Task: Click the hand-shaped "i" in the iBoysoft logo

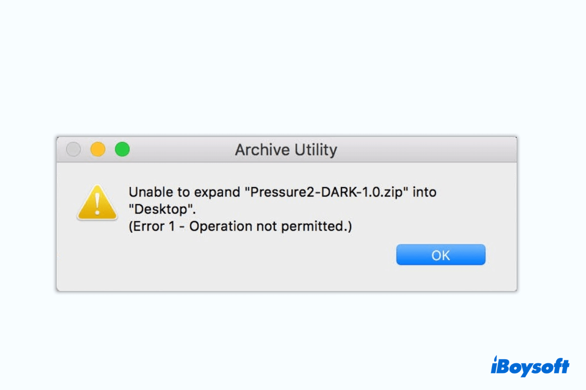Action: coord(497,366)
